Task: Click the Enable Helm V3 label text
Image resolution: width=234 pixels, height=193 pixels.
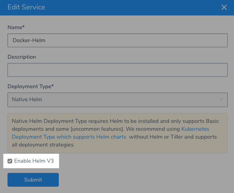Action: [34, 161]
